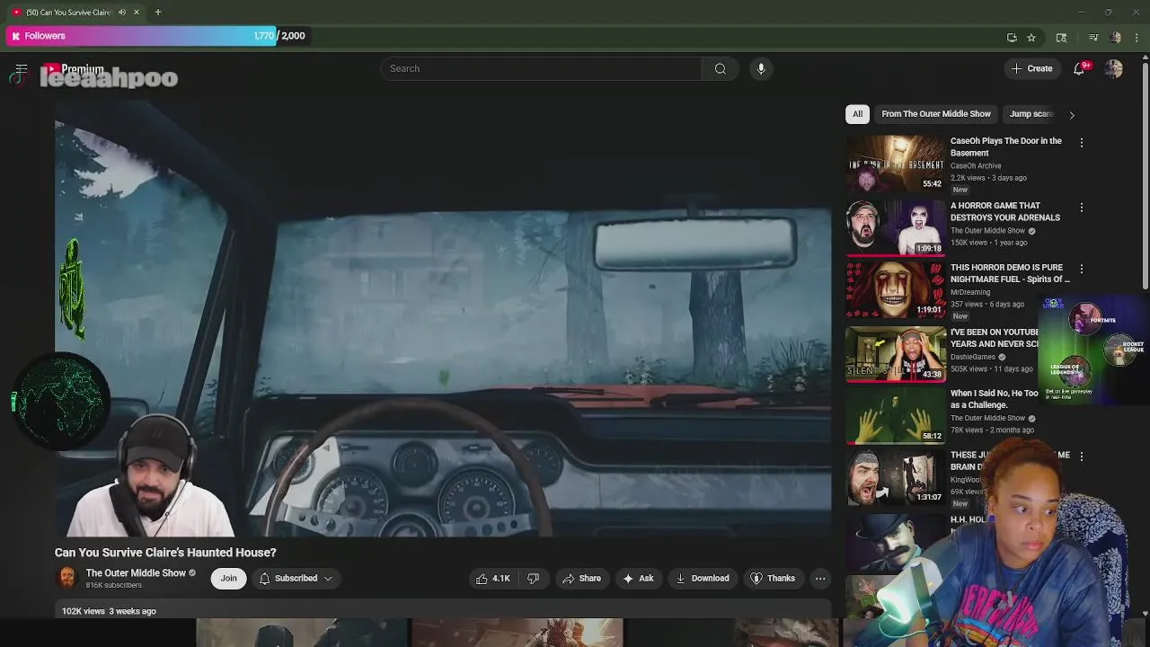The image size is (1150, 647).
Task: Click the Ask button
Action: point(638,579)
